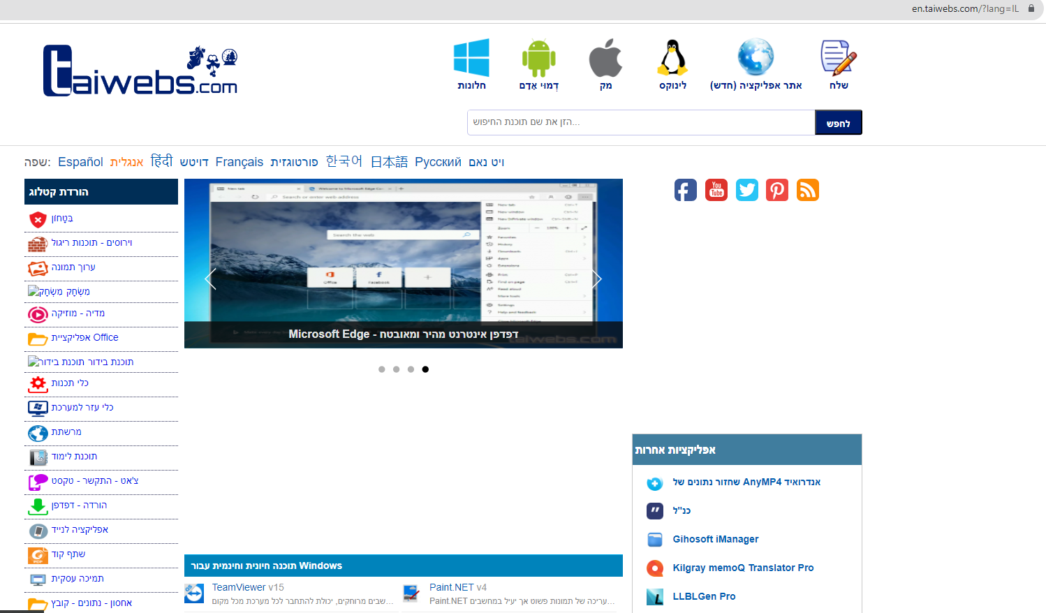1046x613 pixels.
Task: Click the globe network category icon
Action: tap(38, 433)
